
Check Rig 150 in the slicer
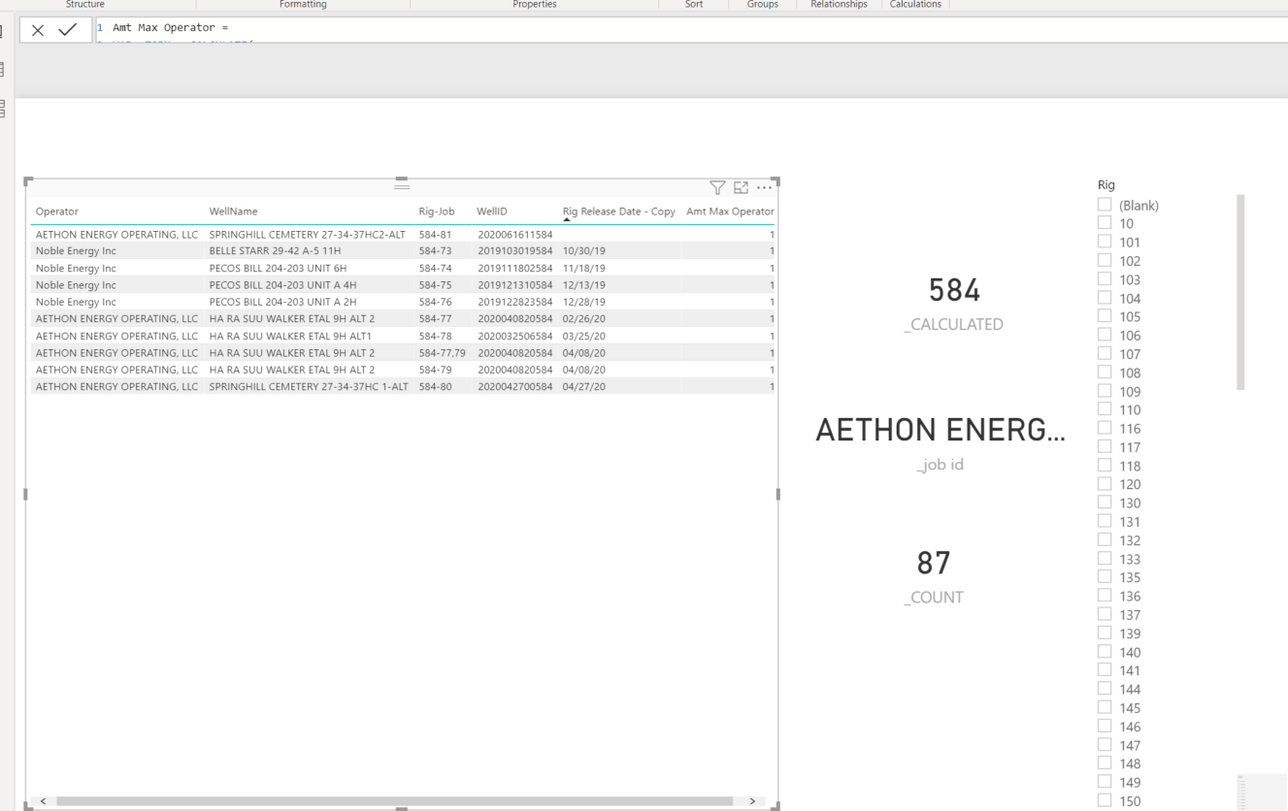tap(1105, 800)
